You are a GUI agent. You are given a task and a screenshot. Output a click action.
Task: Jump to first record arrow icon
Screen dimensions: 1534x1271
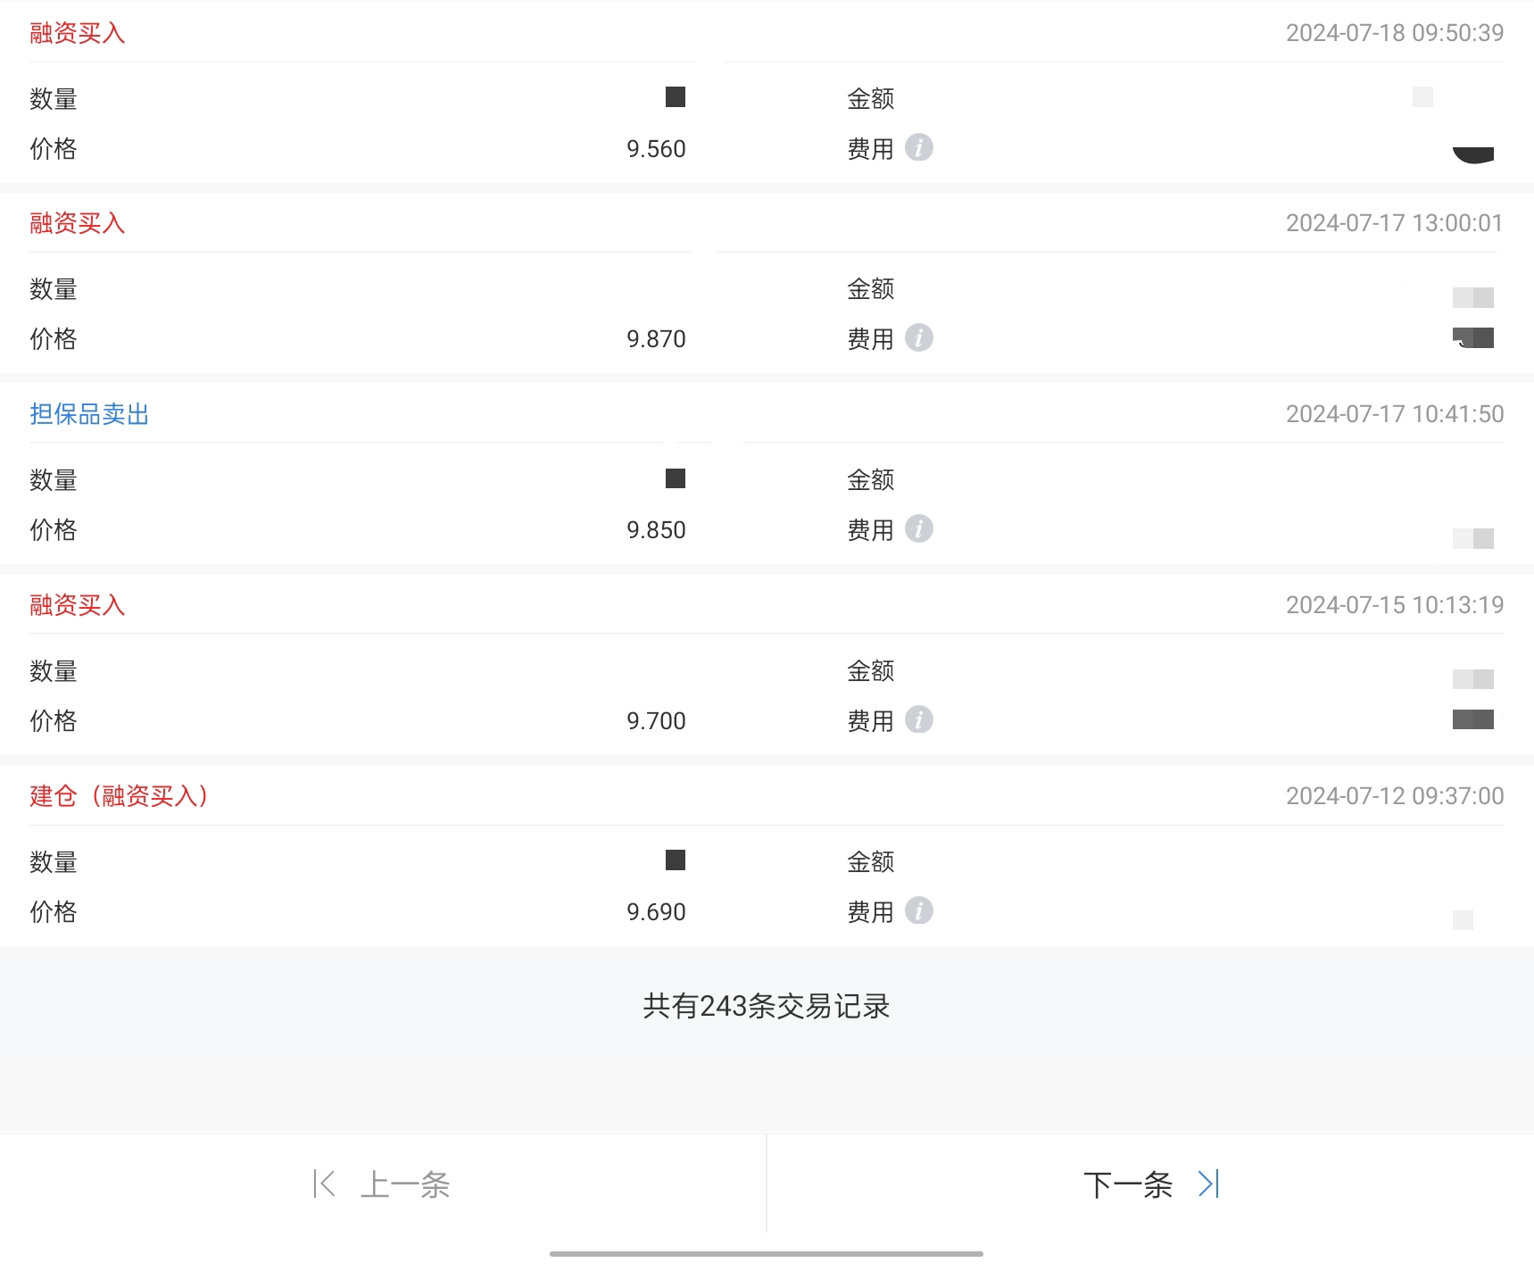point(324,1184)
